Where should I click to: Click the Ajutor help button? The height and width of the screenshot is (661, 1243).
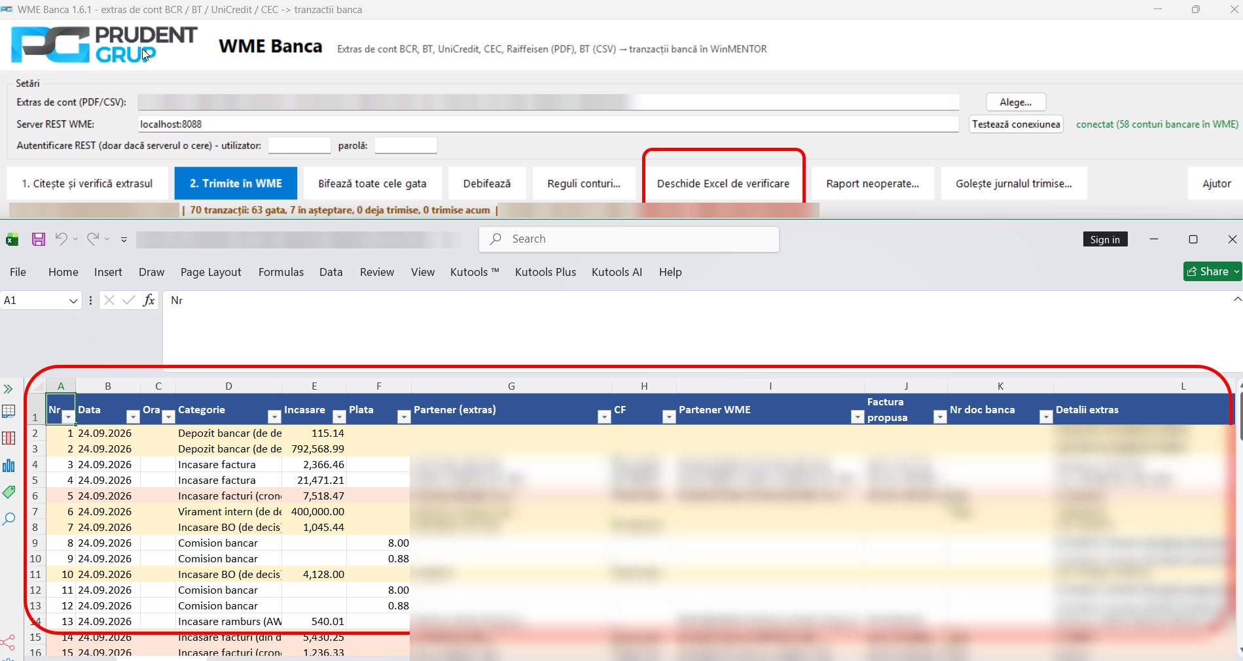click(x=1216, y=184)
